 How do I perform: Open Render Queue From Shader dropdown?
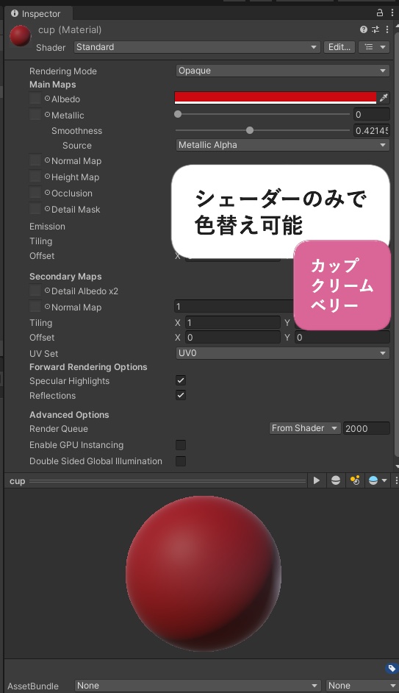304,428
